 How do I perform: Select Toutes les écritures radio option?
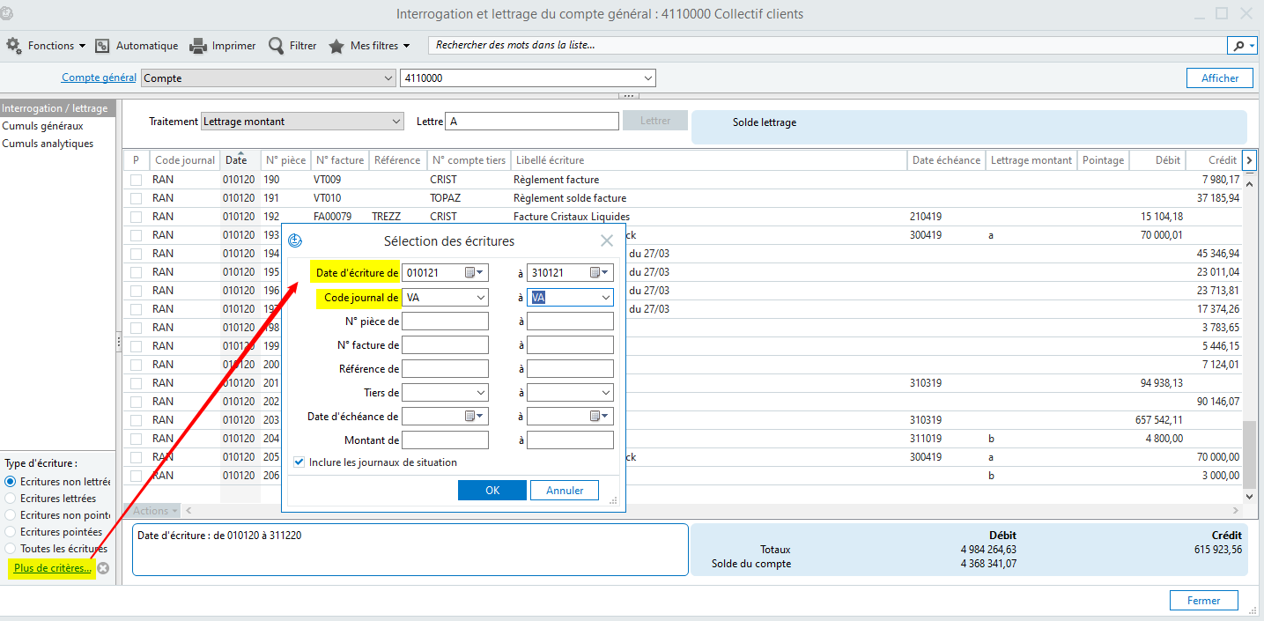[x=11, y=549]
